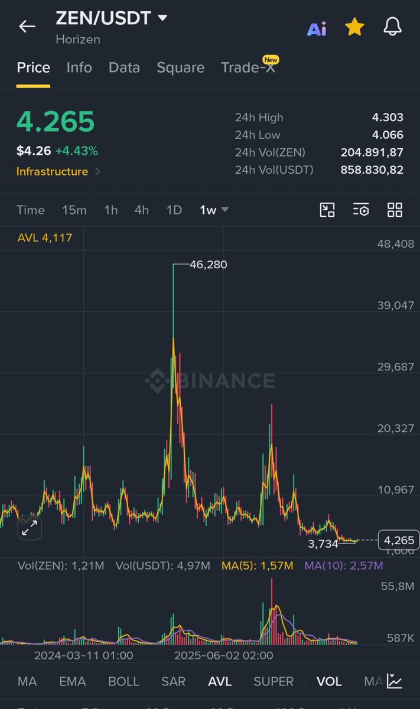Switch to the Info tab
The height and width of the screenshot is (709, 420).
79,67
